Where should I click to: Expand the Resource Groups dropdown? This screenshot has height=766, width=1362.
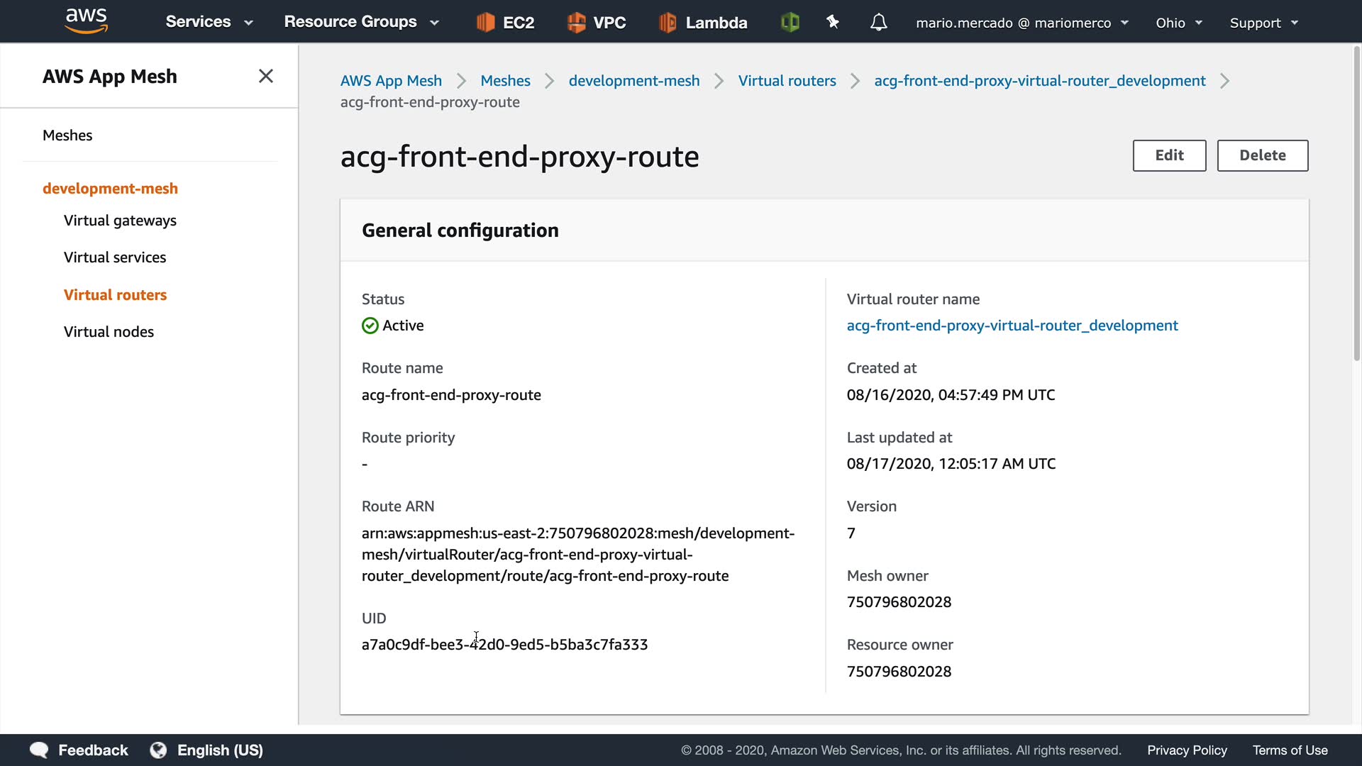click(361, 22)
